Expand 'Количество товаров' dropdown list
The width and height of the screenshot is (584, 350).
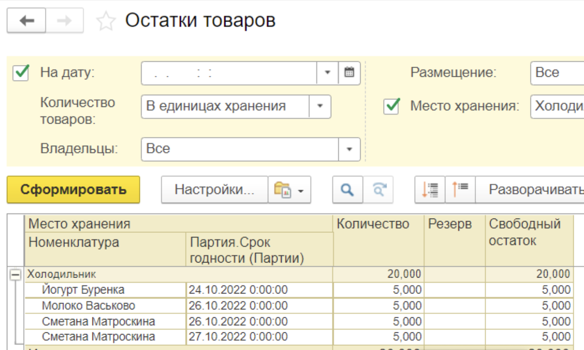coord(320,106)
